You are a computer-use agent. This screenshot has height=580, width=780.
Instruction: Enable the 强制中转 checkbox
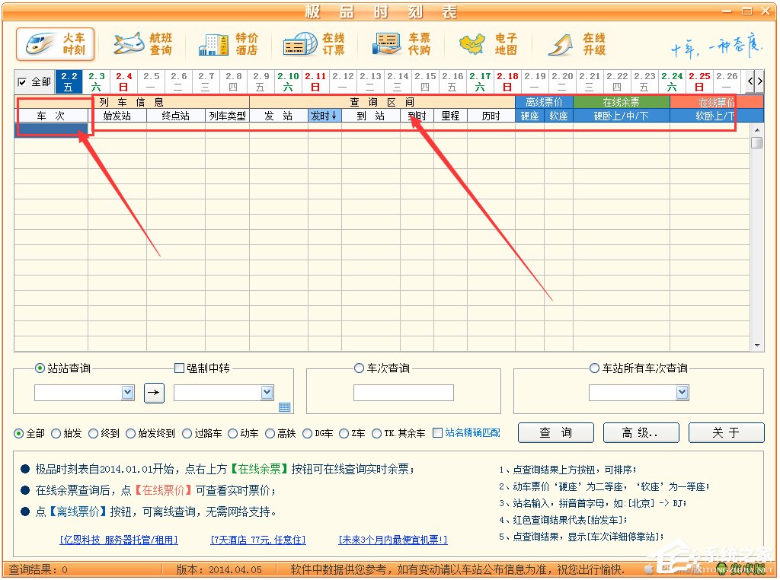click(x=179, y=368)
